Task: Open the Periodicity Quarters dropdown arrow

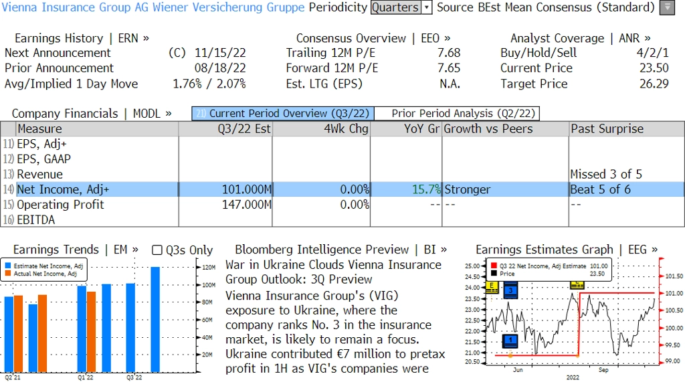Action: [427, 7]
